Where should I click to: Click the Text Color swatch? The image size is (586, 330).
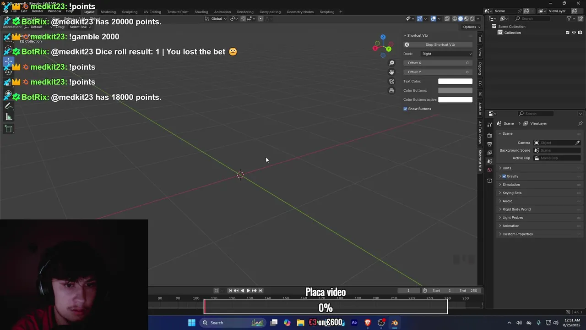tap(455, 81)
